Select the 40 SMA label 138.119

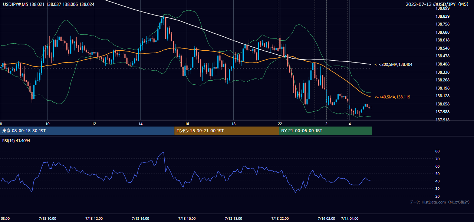pyautogui.click(x=392, y=97)
